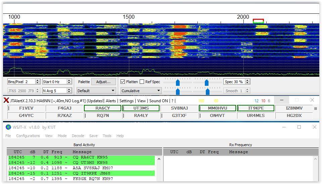This screenshot has height=184, width=322.
Task: Select callsign RA6CY box
Action: point(103,108)
